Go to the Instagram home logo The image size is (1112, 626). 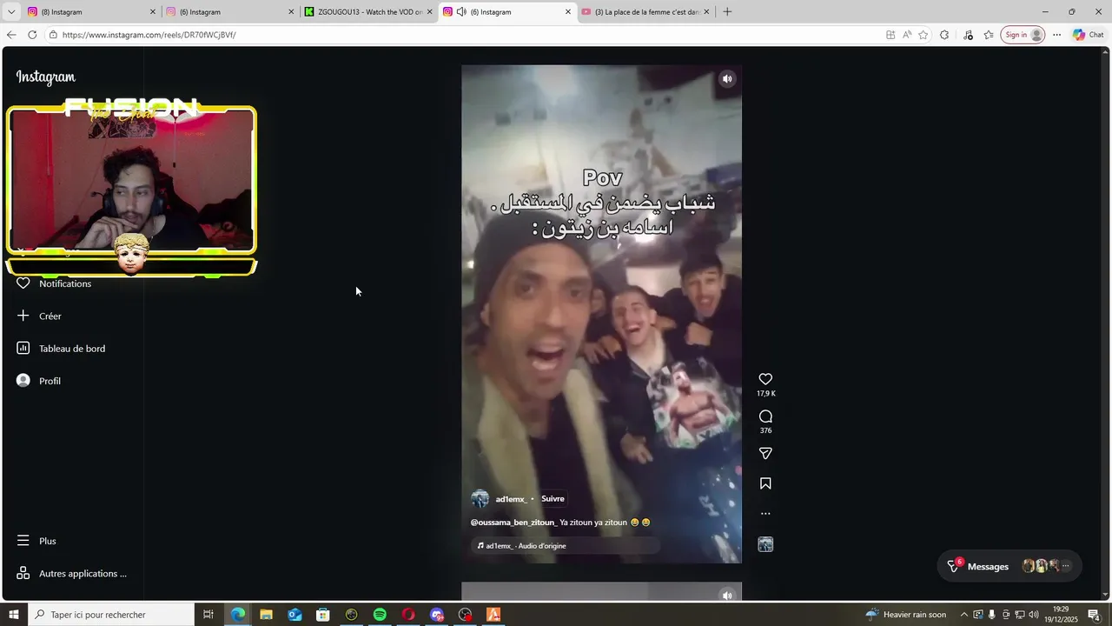pos(46,77)
